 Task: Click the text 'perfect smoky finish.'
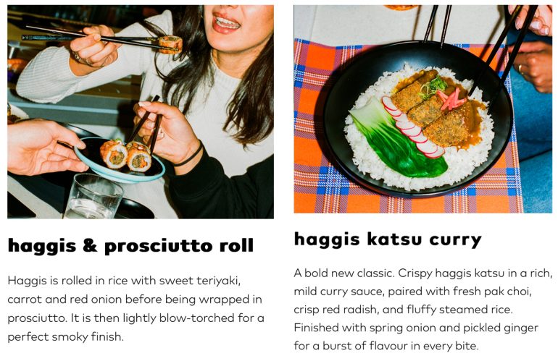[66, 336]
